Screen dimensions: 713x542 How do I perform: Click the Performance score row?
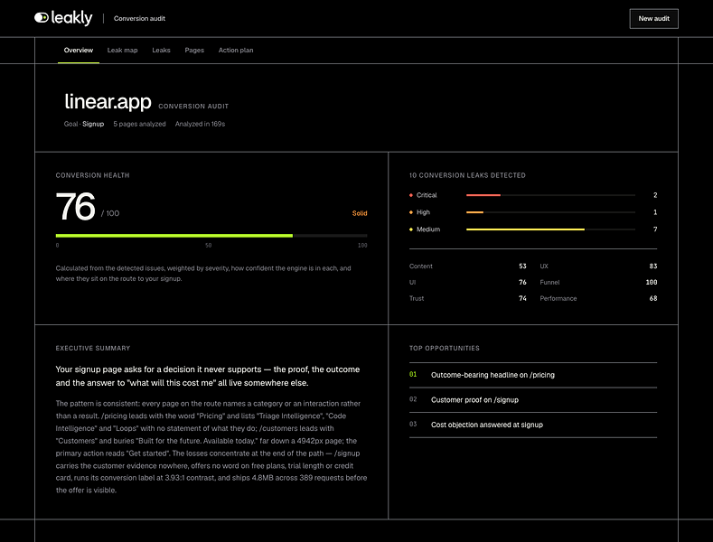598,298
